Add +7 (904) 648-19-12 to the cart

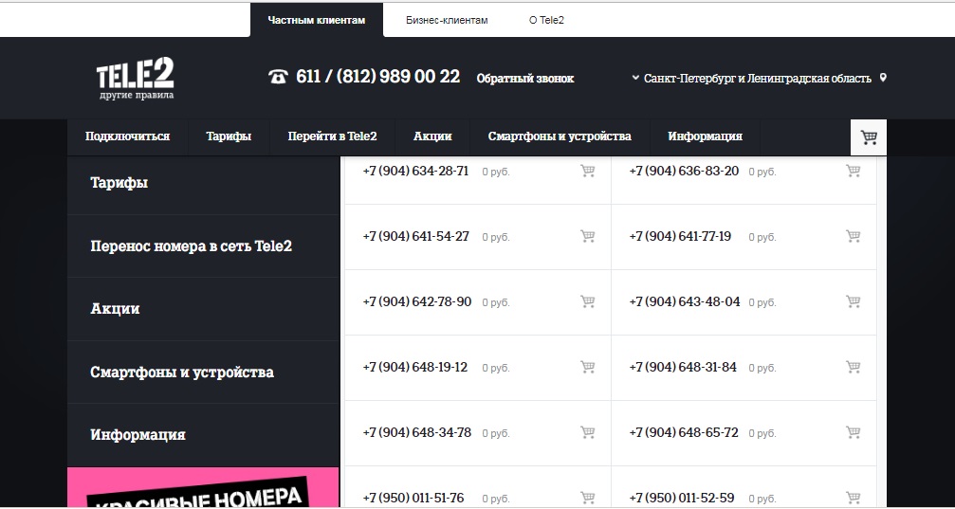click(587, 368)
